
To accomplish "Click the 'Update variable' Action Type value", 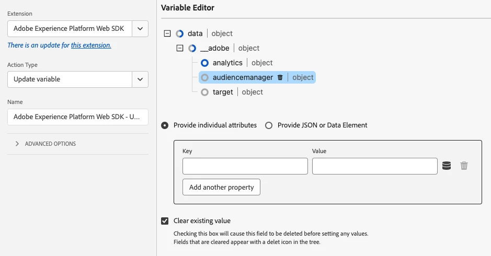I will click(x=37, y=79).
